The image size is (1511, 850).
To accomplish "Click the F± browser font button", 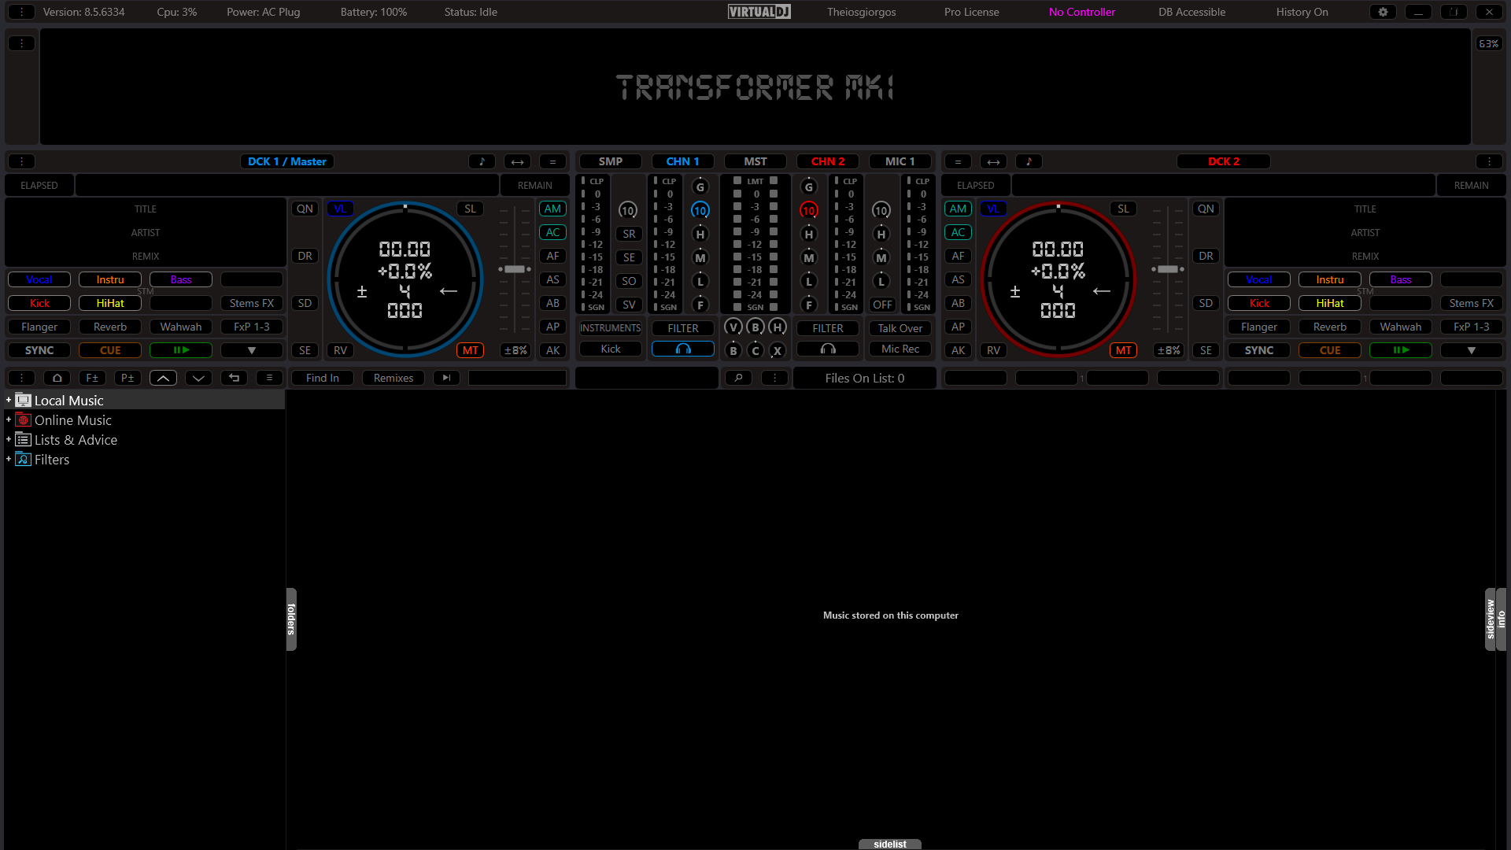I will pyautogui.click(x=92, y=378).
